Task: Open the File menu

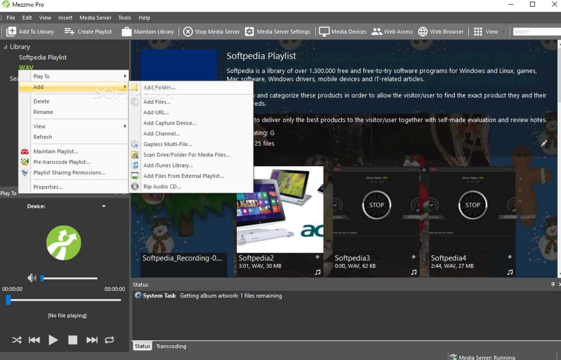Action: pyautogui.click(x=11, y=18)
